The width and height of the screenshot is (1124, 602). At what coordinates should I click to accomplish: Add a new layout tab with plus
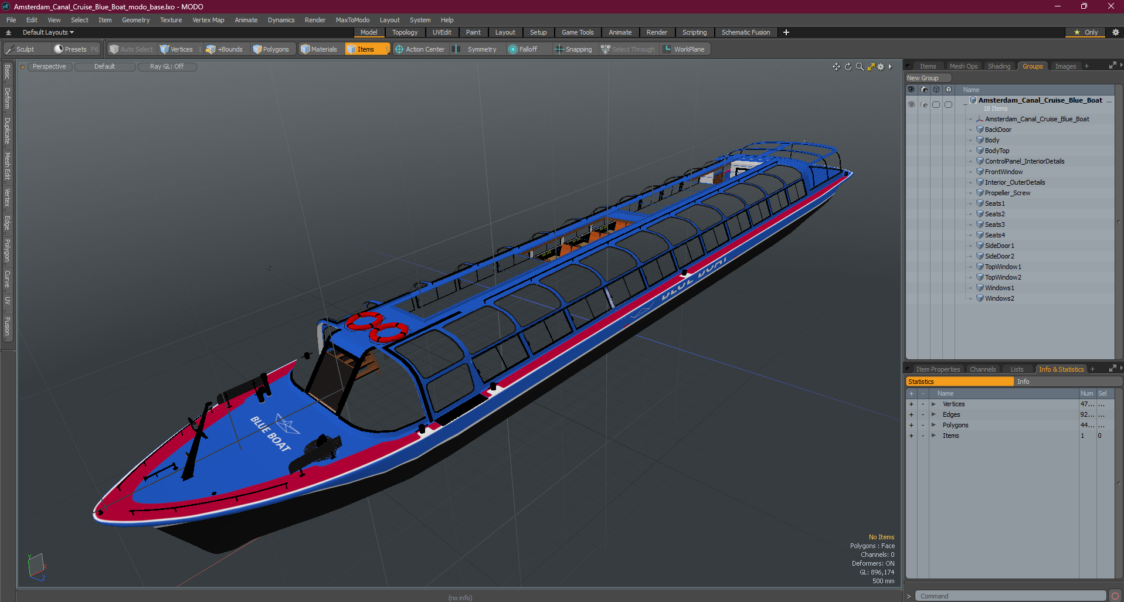[x=786, y=32]
